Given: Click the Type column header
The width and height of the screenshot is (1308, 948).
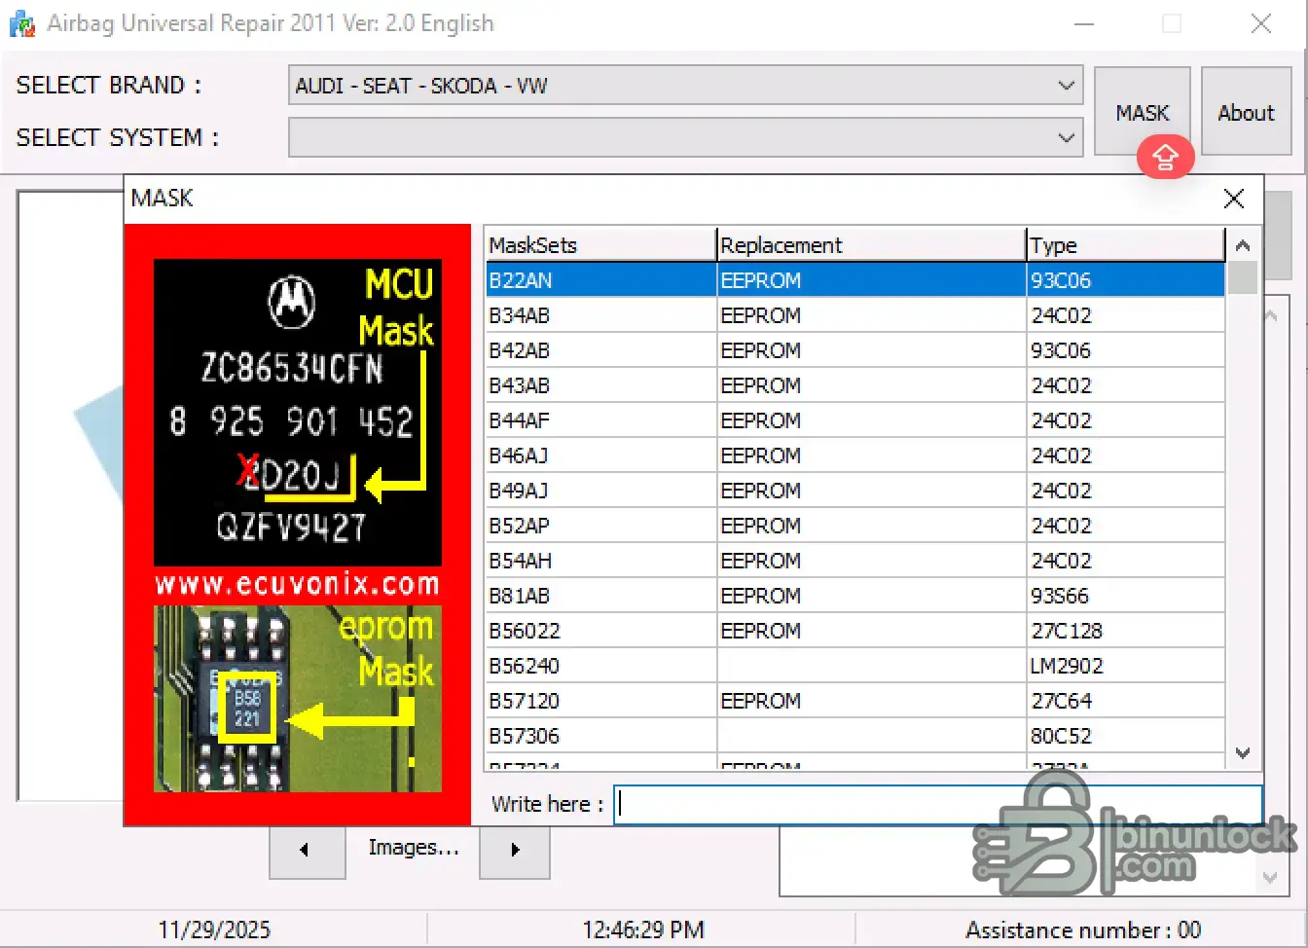Looking at the screenshot, I should tap(1126, 245).
